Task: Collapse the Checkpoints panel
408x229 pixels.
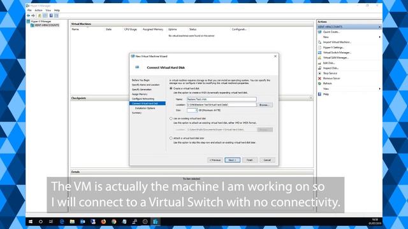Action: pyautogui.click(x=310, y=98)
